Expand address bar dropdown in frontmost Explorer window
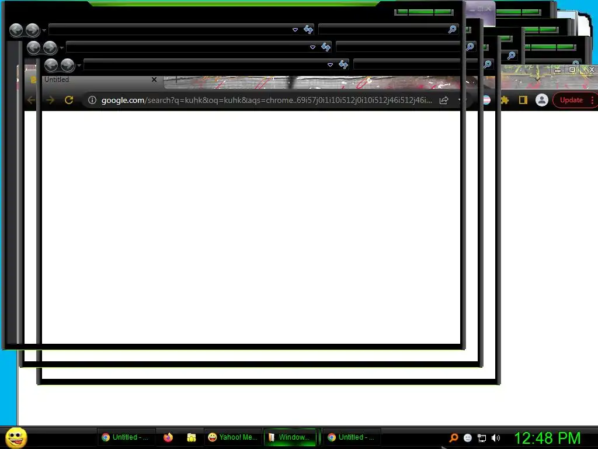 click(295, 30)
